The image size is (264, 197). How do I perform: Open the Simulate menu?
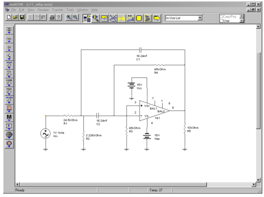pos(43,10)
